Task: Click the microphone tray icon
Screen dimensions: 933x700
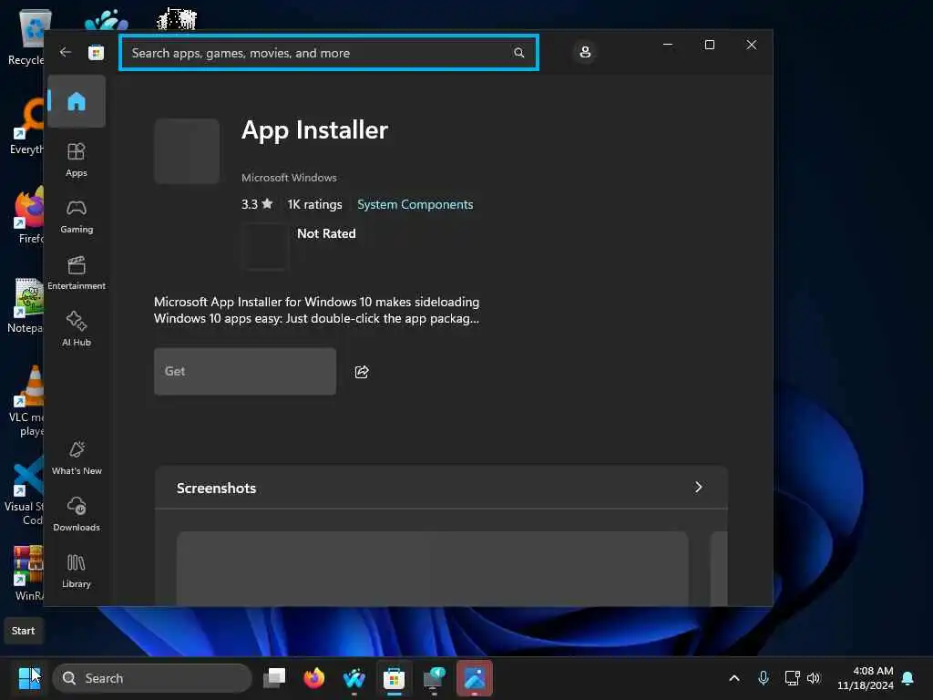Action: (x=763, y=678)
